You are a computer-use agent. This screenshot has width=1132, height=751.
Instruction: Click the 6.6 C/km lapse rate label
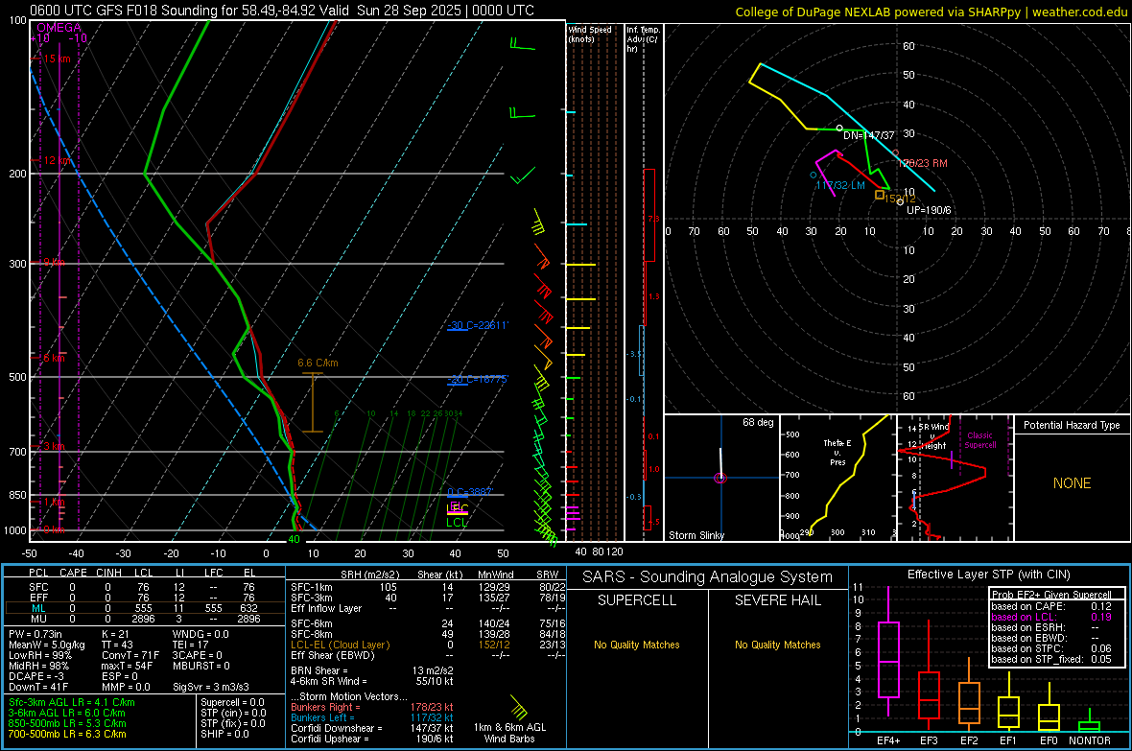pyautogui.click(x=318, y=363)
